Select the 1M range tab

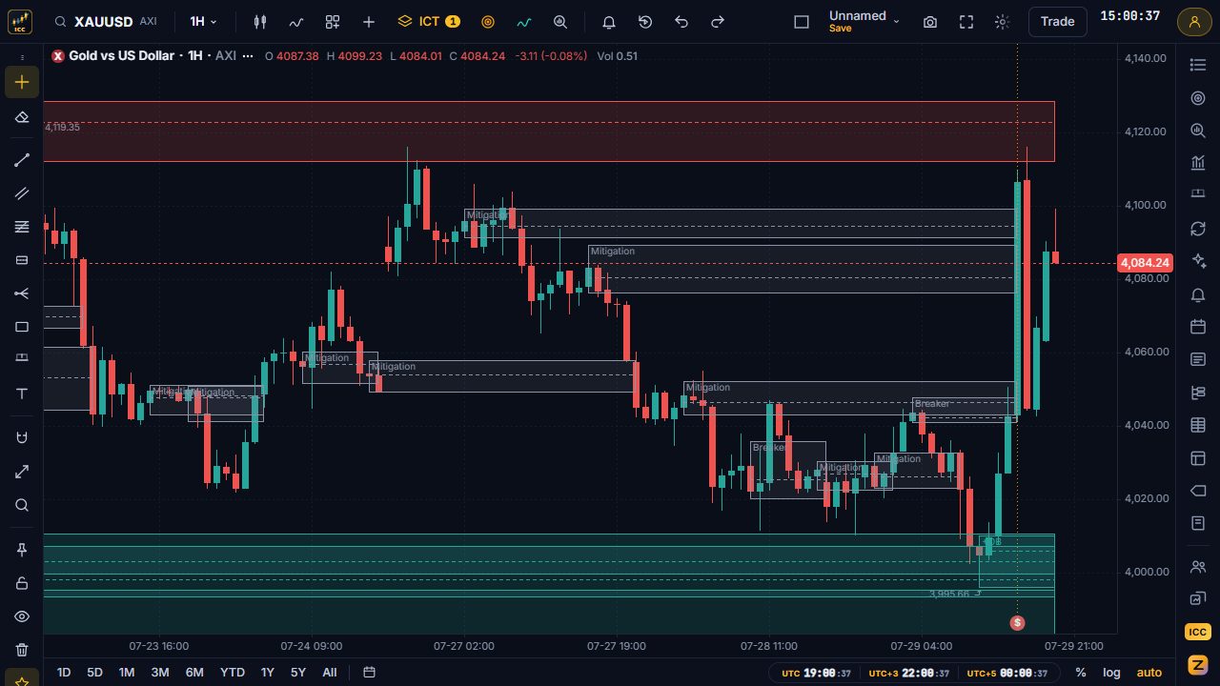point(126,672)
